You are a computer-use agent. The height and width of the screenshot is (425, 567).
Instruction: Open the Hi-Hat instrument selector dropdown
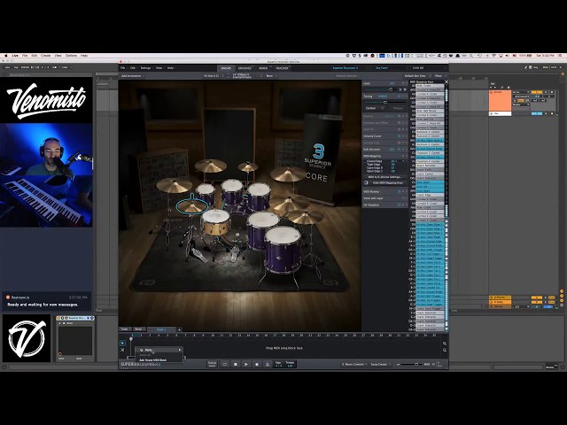tap(213, 76)
